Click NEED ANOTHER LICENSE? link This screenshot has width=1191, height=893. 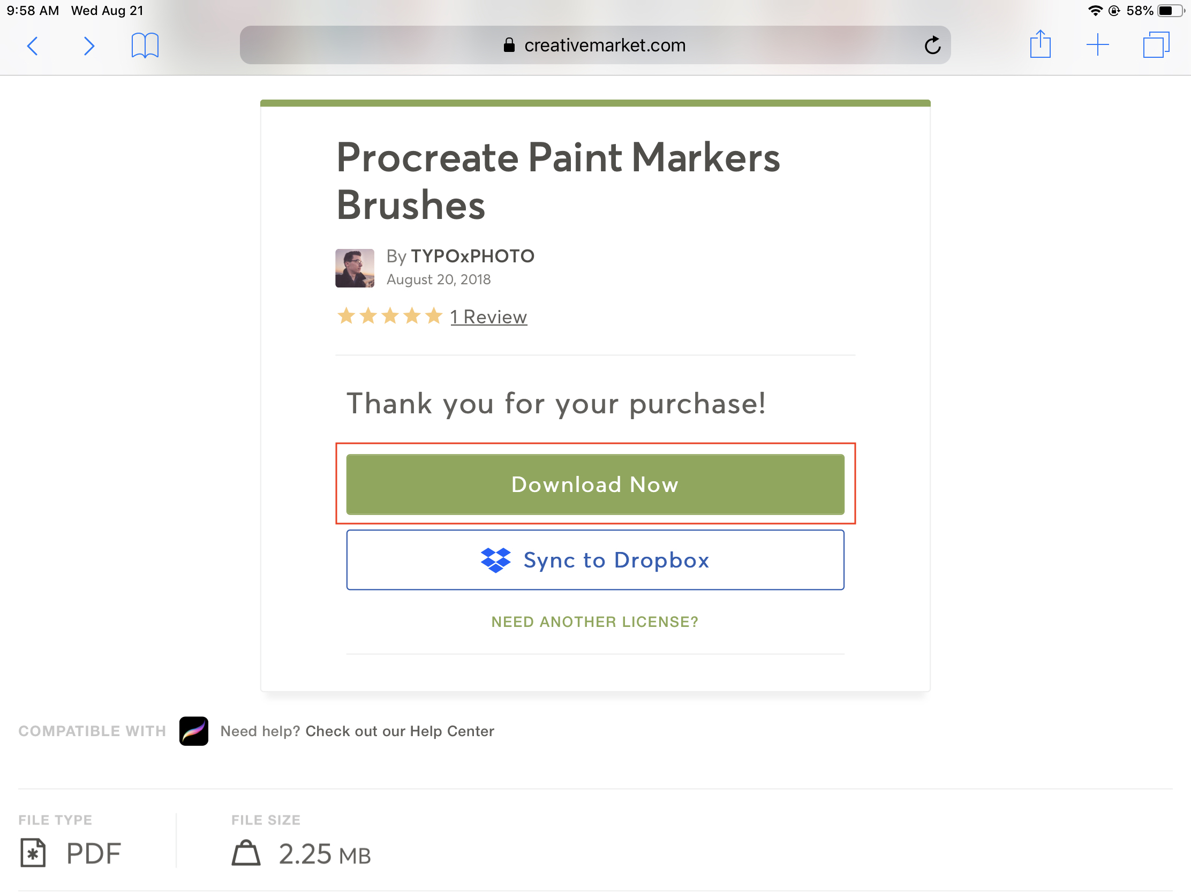pos(594,622)
